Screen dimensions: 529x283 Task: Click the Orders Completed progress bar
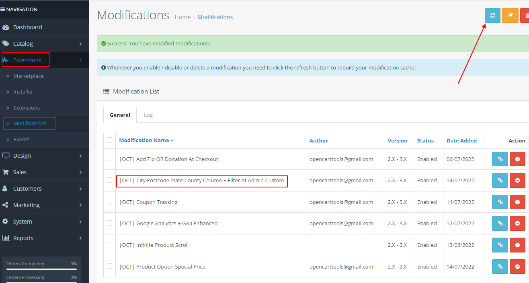(x=41, y=269)
